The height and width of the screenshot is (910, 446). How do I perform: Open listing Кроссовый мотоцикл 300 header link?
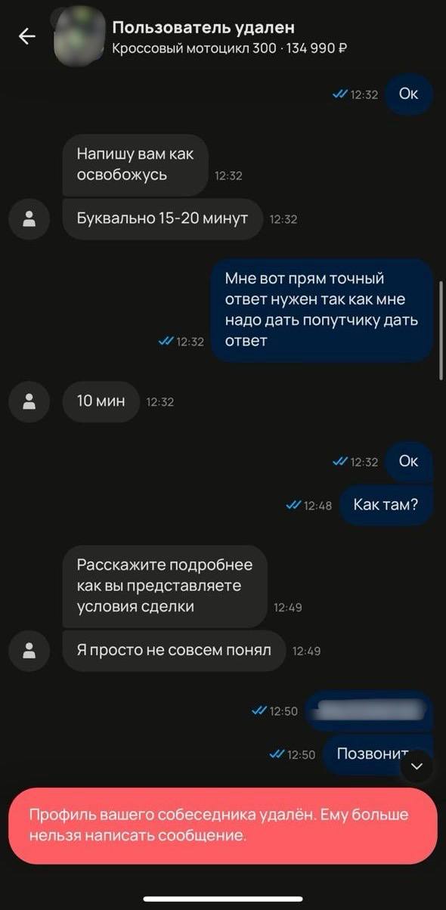[229, 49]
